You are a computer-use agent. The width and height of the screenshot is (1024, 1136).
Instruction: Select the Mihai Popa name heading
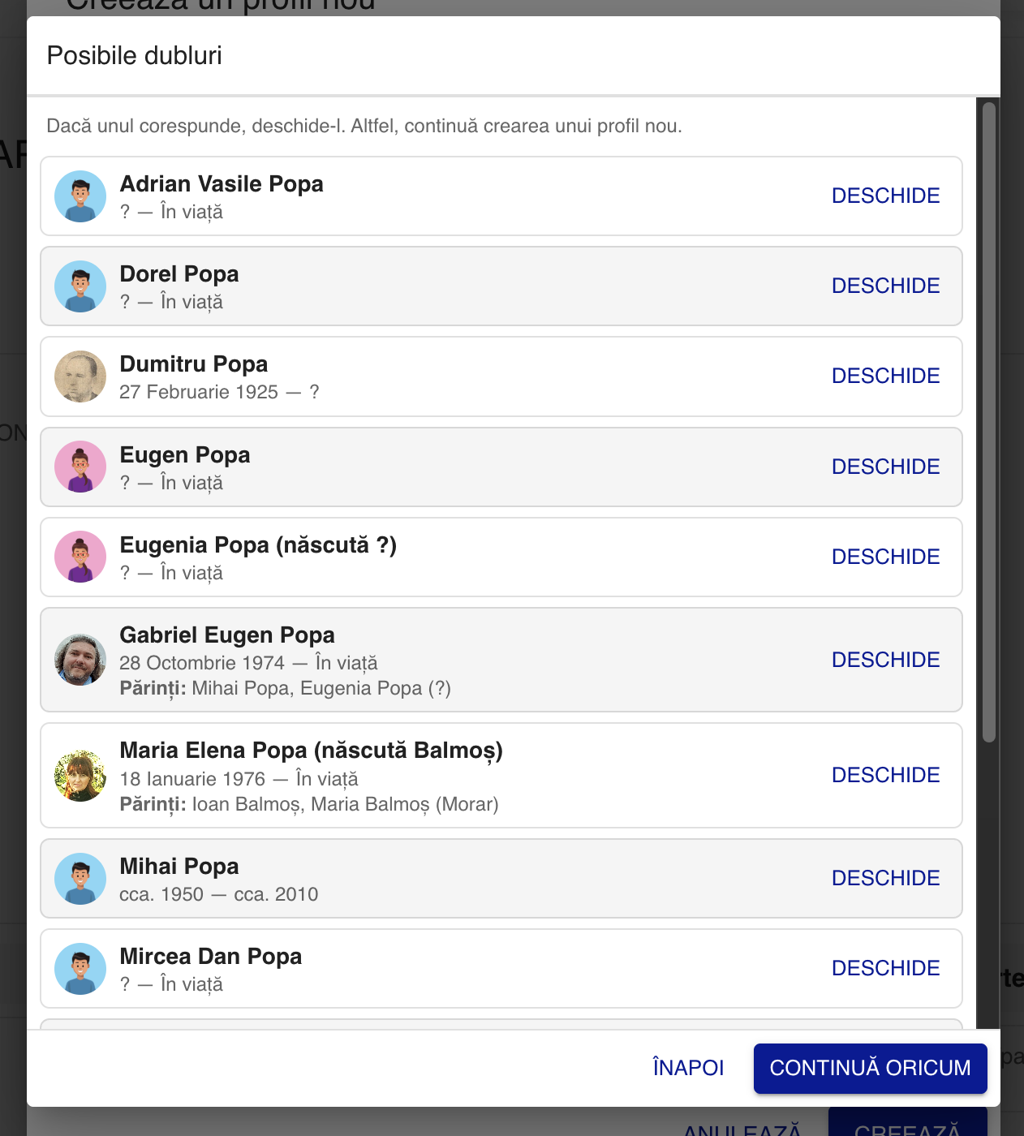(179, 867)
